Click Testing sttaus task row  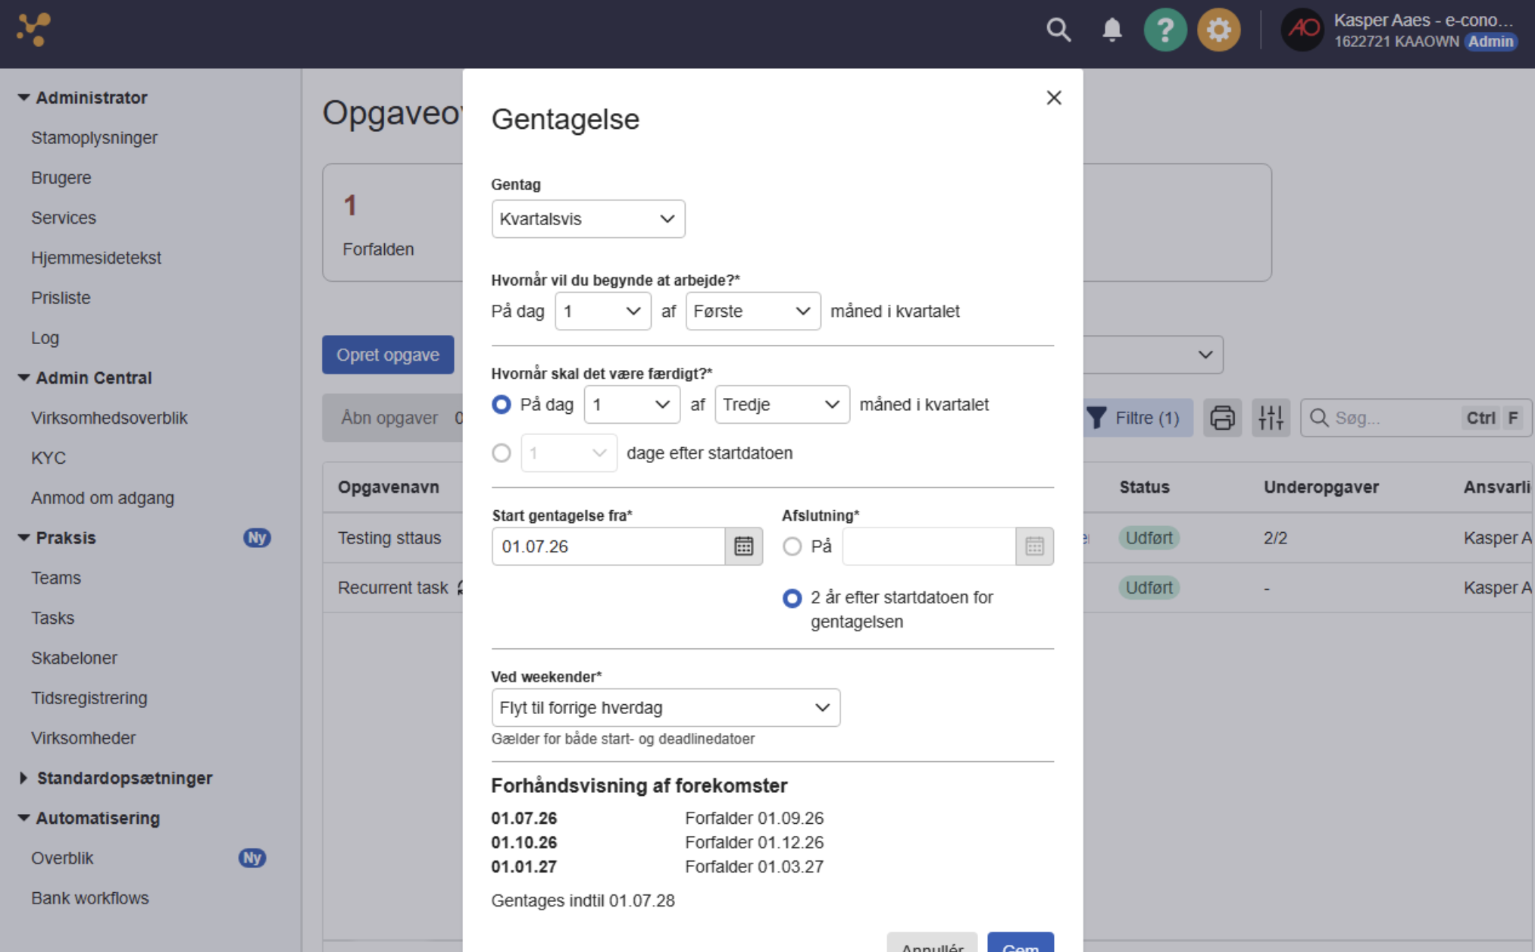click(x=389, y=538)
